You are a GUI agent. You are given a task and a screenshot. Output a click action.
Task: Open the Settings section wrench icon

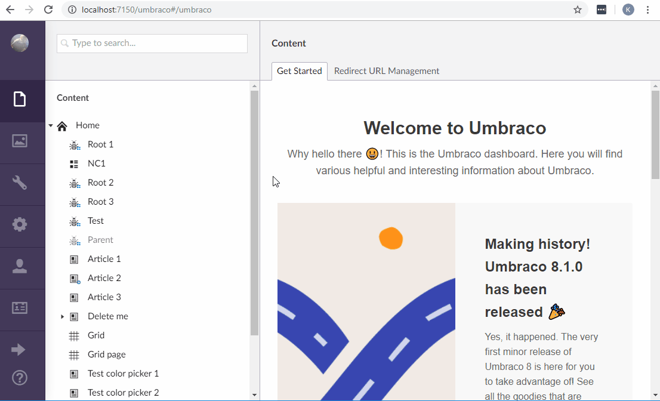pyautogui.click(x=20, y=183)
